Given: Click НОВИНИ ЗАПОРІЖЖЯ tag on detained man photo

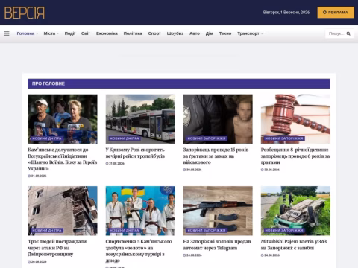Looking at the screenshot, I should (x=207, y=138).
